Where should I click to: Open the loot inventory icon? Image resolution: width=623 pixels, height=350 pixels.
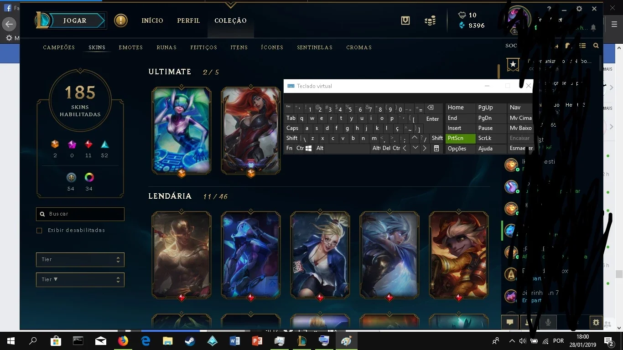405,21
